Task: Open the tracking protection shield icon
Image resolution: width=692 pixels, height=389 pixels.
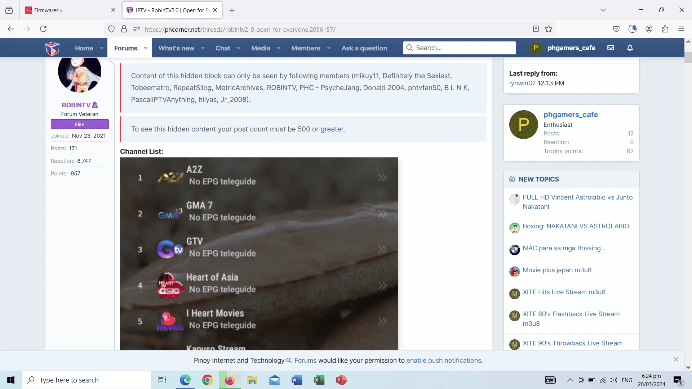Action: 111,29
